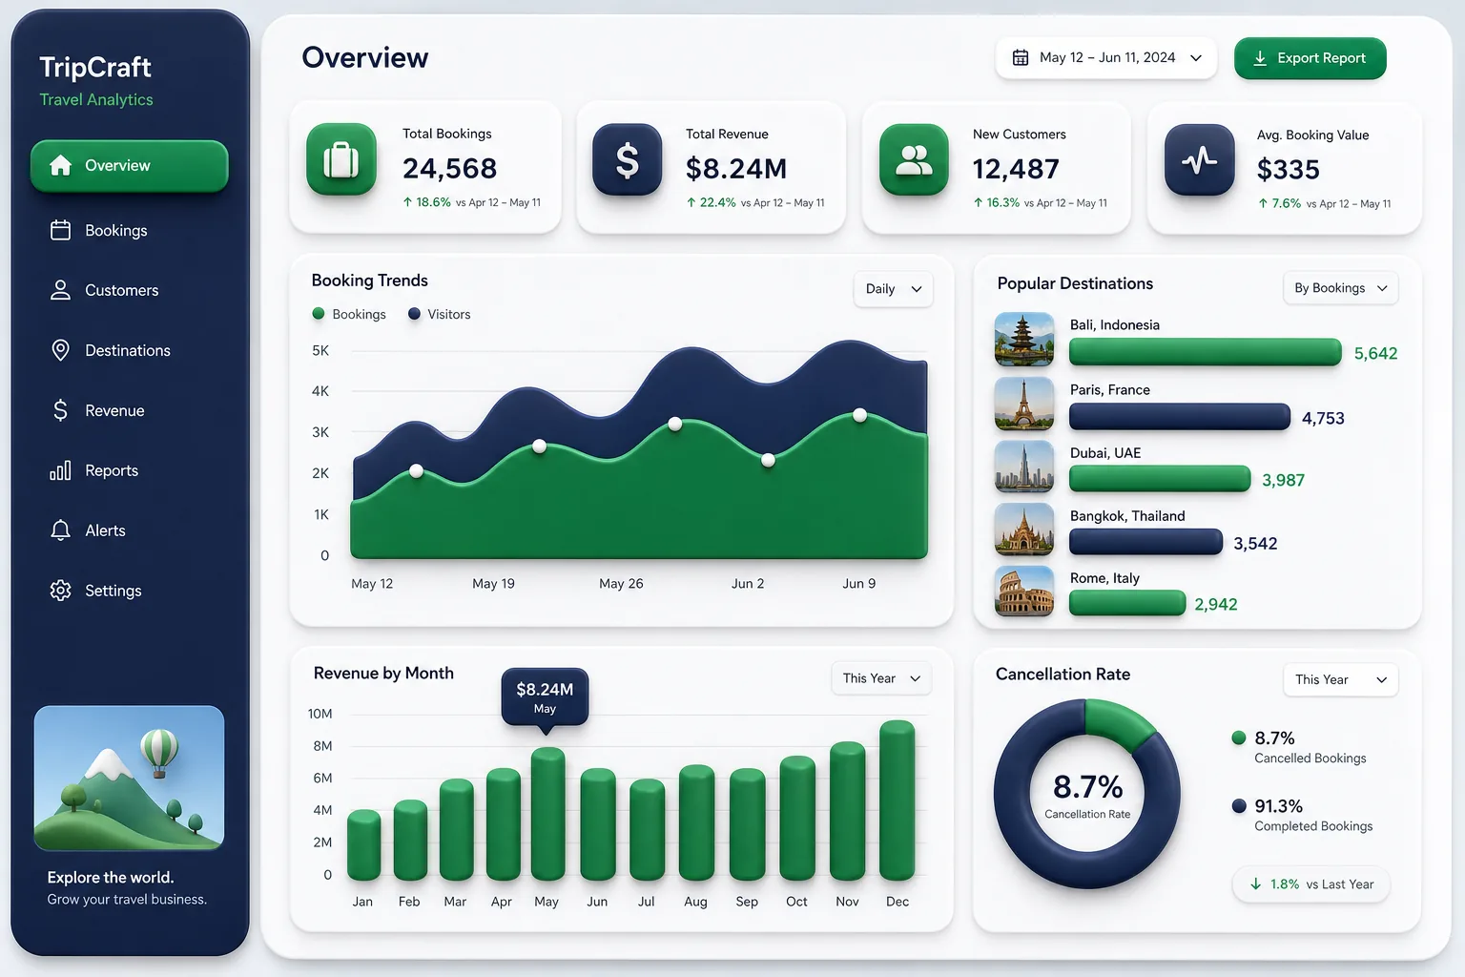Go to the Customers menu item

(130, 290)
